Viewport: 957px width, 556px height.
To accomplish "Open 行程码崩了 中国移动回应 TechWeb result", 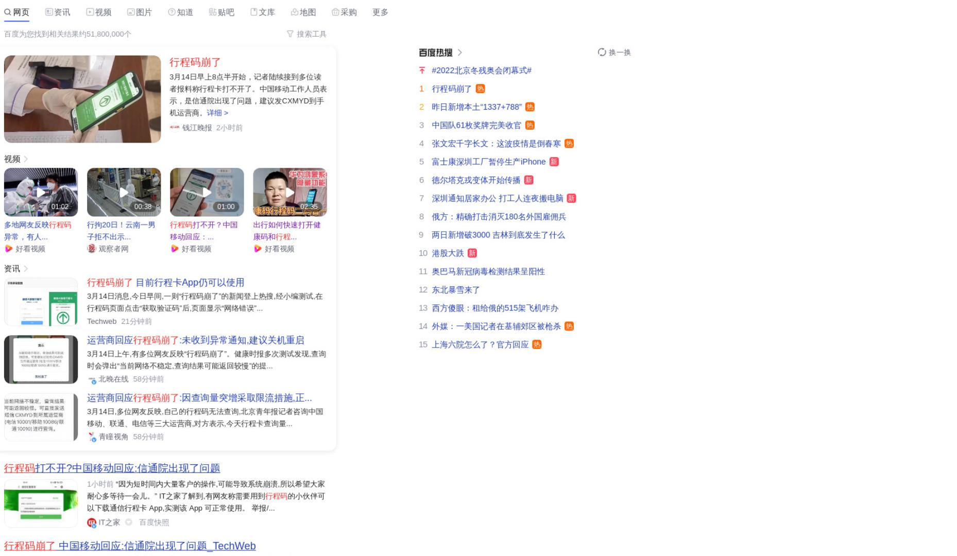I will click(130, 546).
